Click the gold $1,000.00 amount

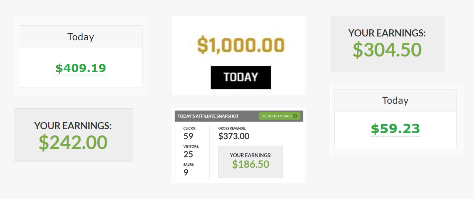click(x=241, y=46)
